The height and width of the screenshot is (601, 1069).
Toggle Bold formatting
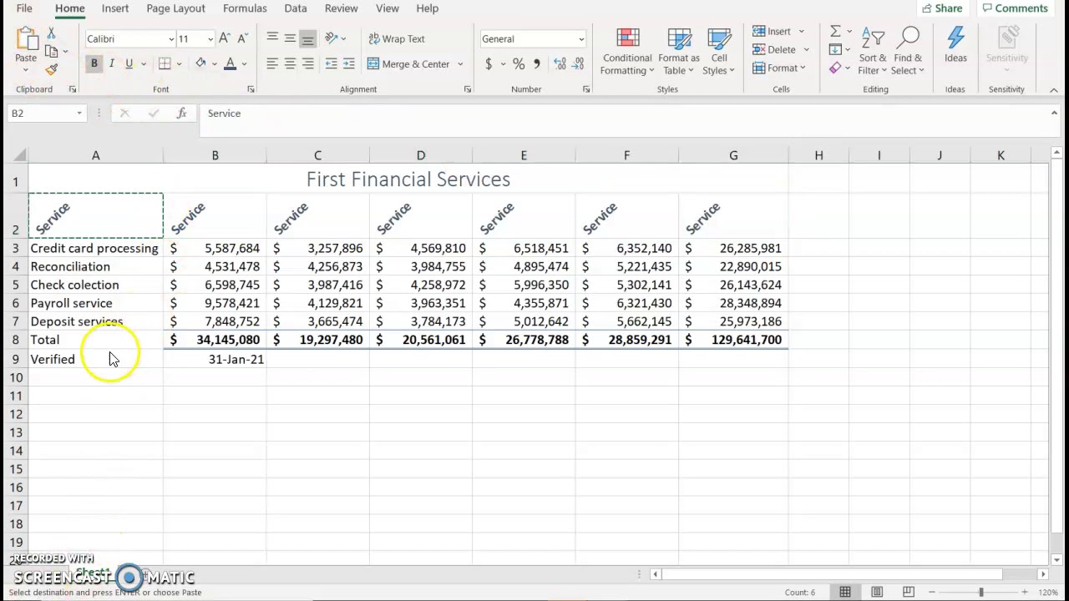(94, 63)
